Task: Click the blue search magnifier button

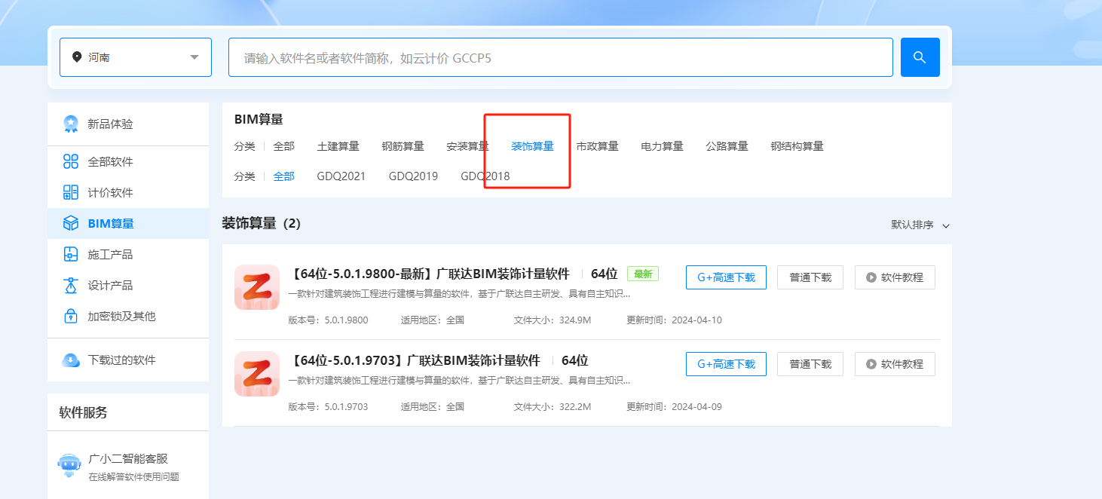Action: click(920, 57)
